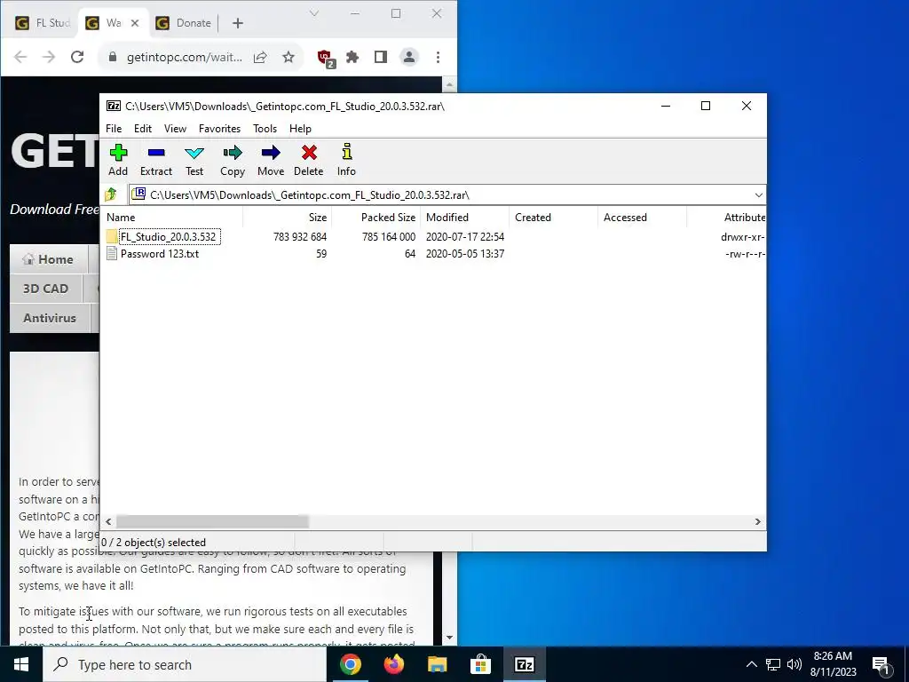Open the View menu in 7-Zip
Viewport: 909px width, 682px height.
175,129
